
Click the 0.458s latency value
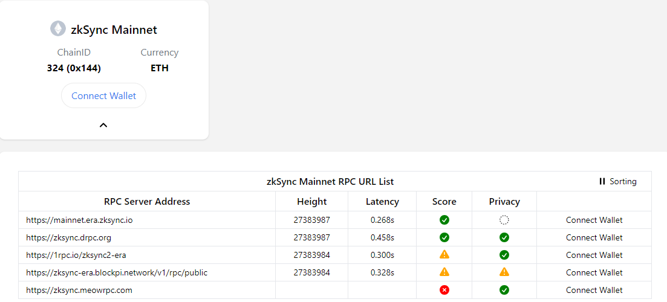click(382, 237)
